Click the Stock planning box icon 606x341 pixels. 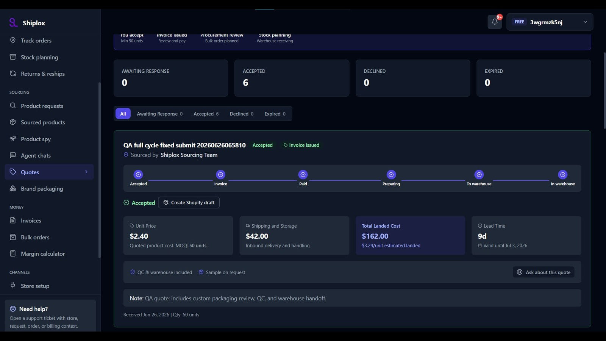coord(13,57)
